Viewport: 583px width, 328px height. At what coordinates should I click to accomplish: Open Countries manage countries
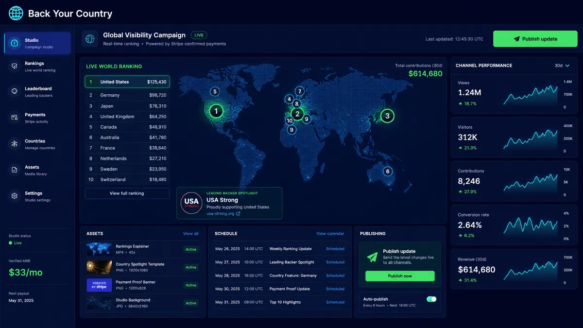pyautogui.click(x=37, y=144)
